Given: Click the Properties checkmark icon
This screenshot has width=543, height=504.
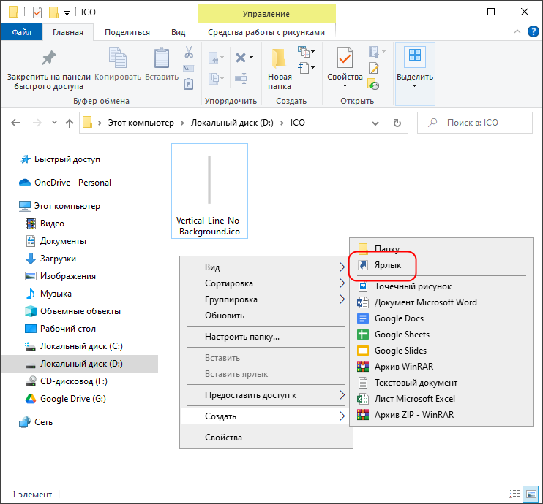Looking at the screenshot, I should (x=345, y=58).
